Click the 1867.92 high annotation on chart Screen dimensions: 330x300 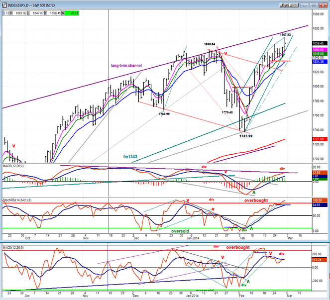point(285,34)
